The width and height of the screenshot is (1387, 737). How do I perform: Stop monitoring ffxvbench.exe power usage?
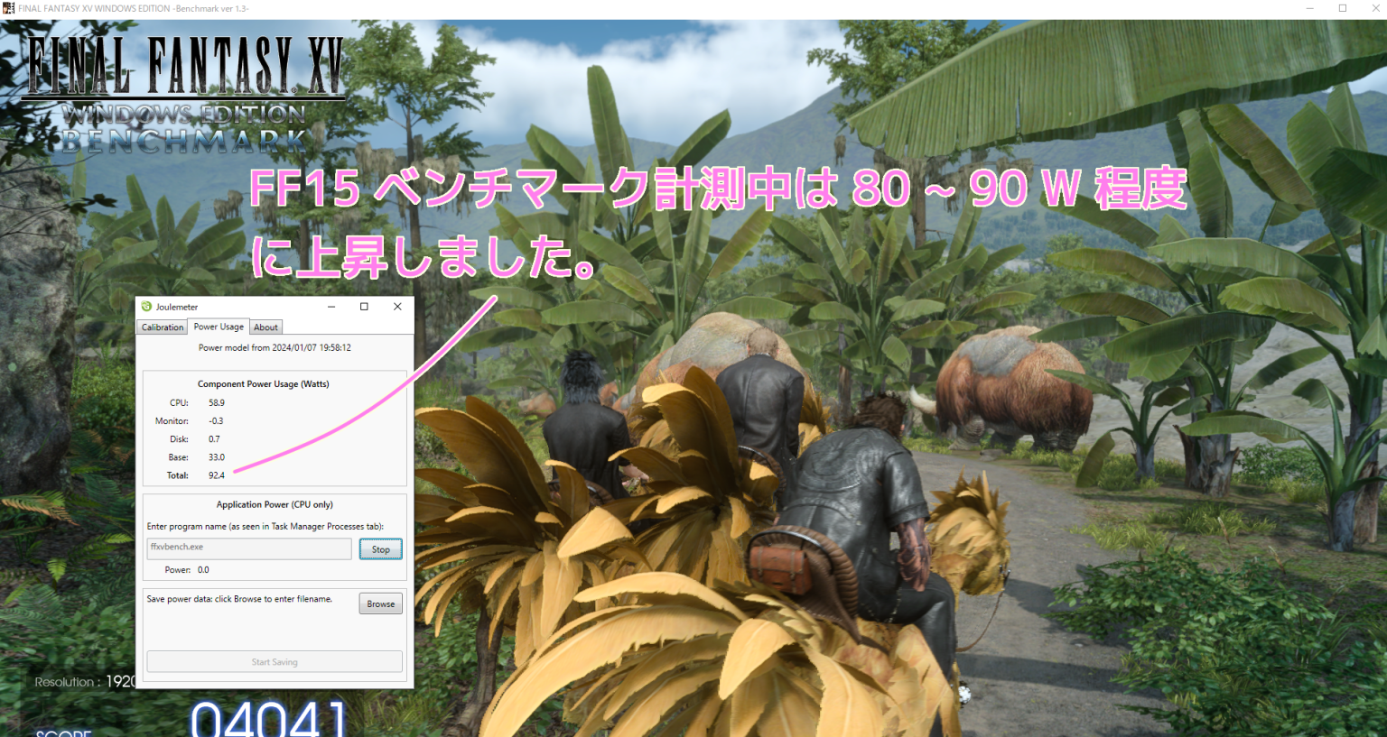tap(380, 548)
